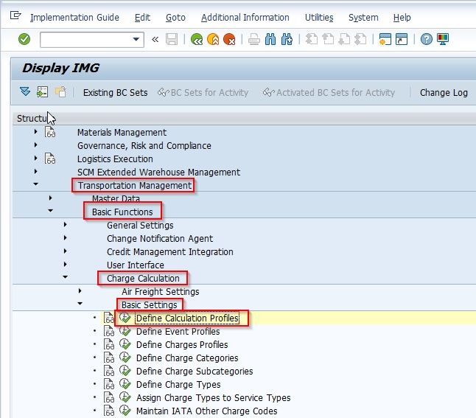This screenshot has height=418, width=476.
Task: Execute Define Charge Types activity icon
Action: [x=125, y=384]
